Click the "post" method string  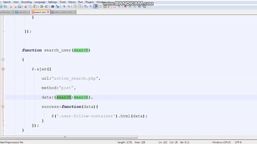click(x=66, y=88)
